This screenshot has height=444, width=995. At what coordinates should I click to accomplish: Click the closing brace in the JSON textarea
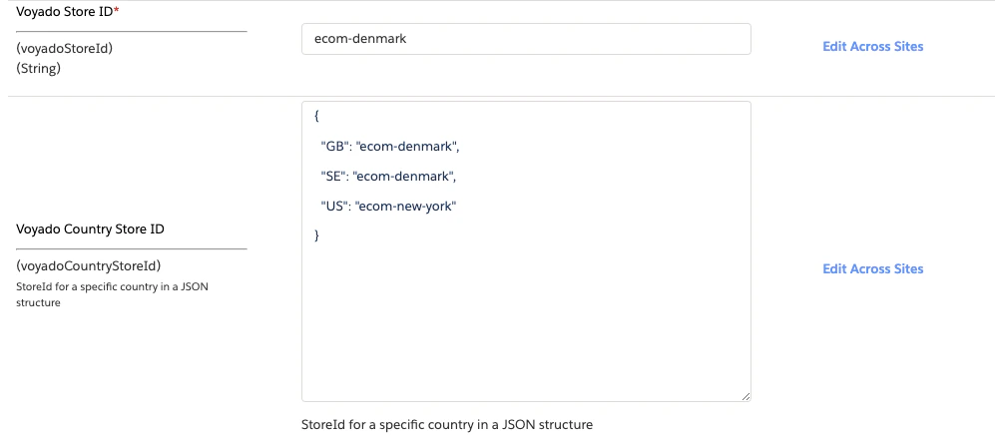316,235
